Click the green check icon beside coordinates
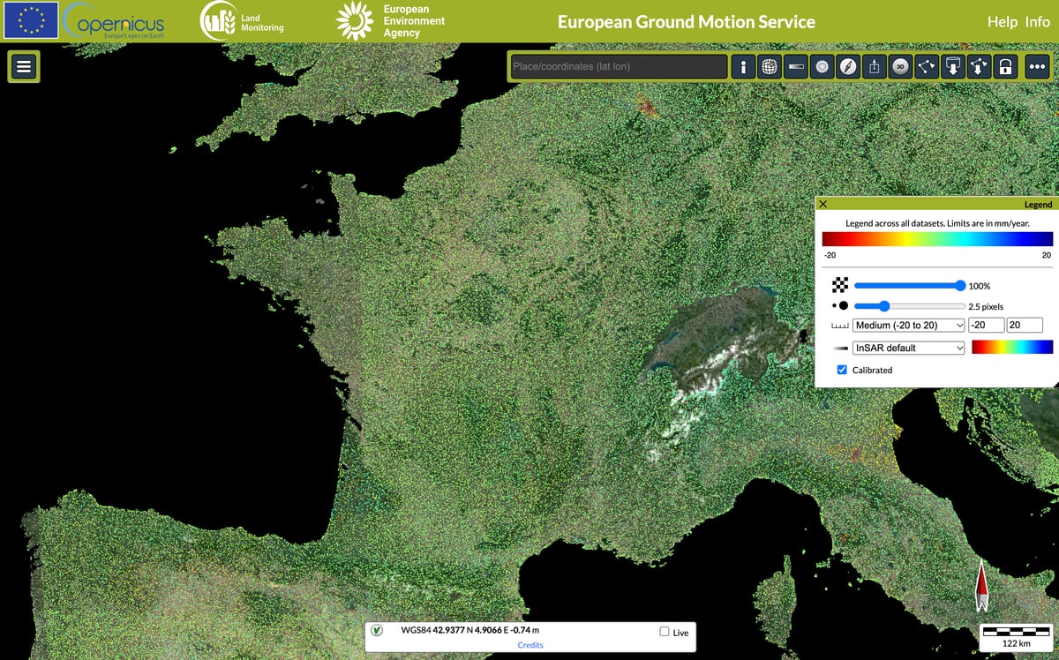 [x=377, y=630]
